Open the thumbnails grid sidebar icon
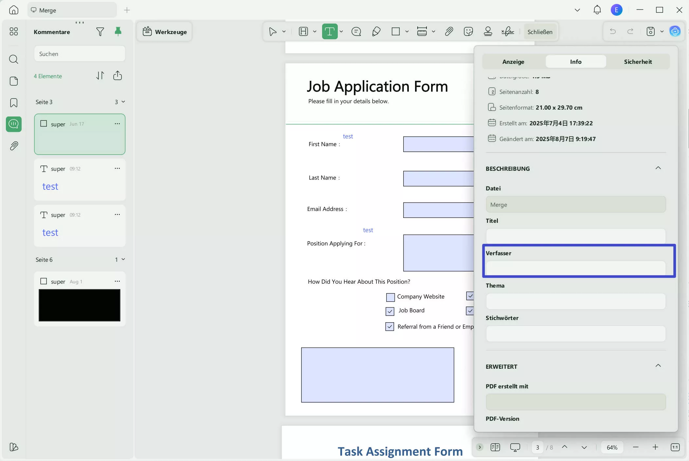 point(13,31)
